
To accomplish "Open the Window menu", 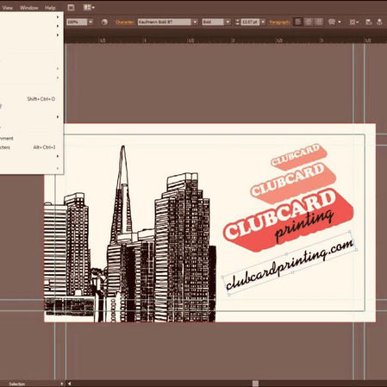I will [29, 8].
